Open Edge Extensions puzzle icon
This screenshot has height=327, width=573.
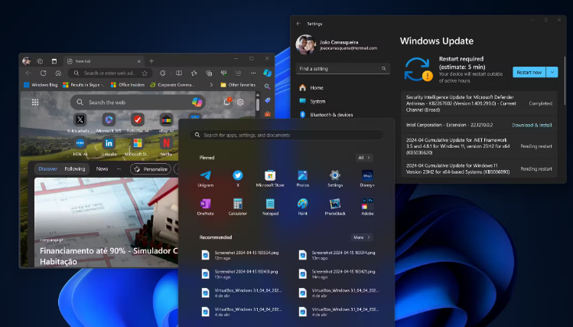[x=163, y=74]
